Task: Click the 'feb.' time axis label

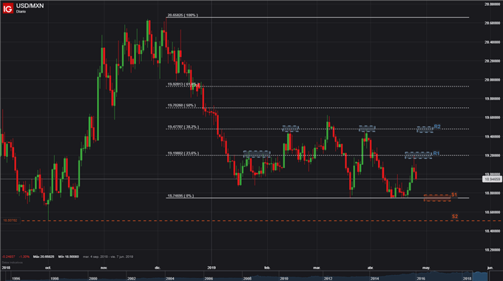Action: (x=267, y=268)
